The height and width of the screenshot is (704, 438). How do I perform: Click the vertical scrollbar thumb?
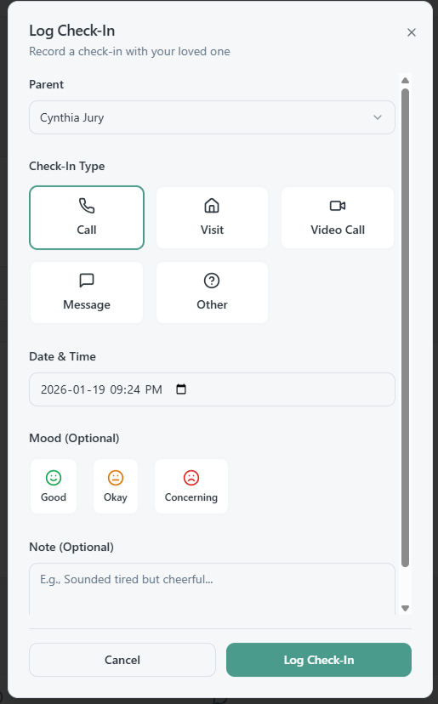click(x=405, y=327)
